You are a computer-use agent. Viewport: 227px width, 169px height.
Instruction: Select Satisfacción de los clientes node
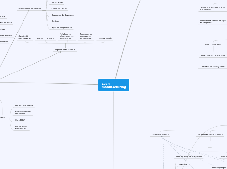[25, 37]
